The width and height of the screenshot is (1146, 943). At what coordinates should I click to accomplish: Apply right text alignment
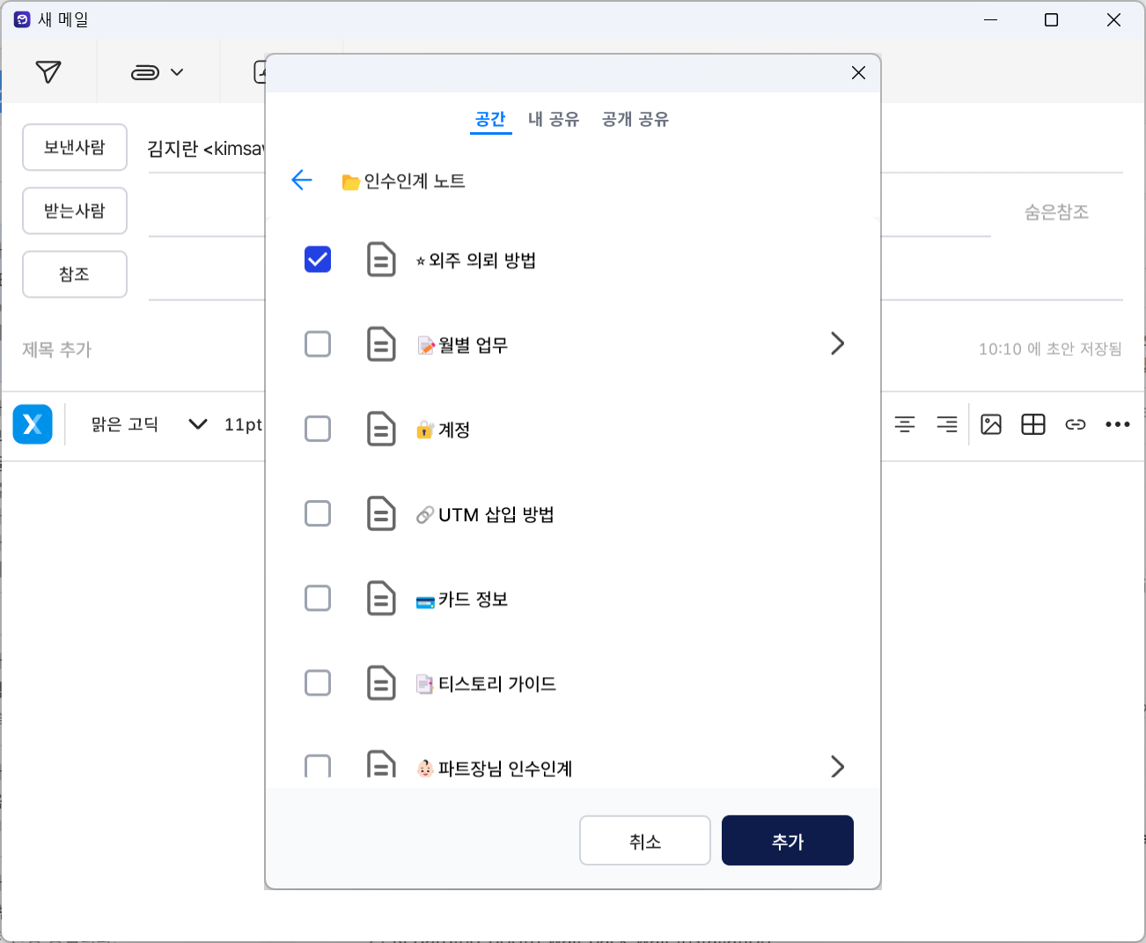(947, 424)
